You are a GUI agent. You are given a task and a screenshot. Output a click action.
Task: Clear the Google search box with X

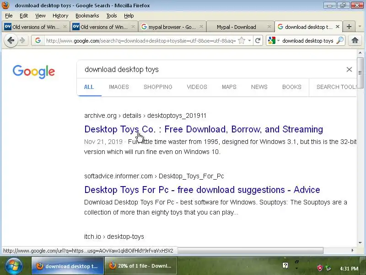[x=349, y=70]
